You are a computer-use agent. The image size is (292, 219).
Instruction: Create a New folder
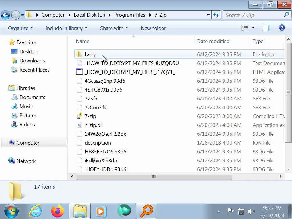click(153, 28)
